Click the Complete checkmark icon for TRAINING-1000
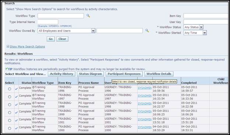Screen dimensions: 230x135 [17, 128]
